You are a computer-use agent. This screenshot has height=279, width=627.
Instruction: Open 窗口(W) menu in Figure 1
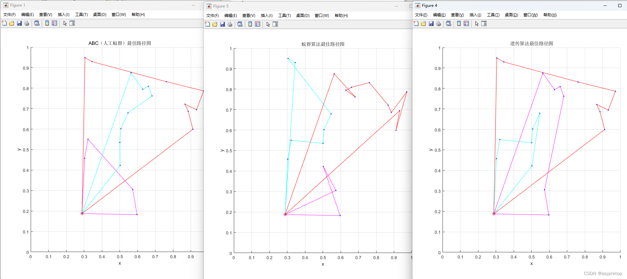coord(119,15)
